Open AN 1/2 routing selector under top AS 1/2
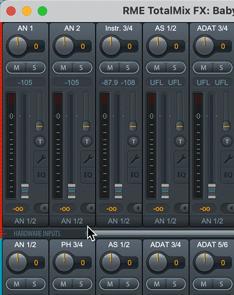The height and width of the screenshot is (295, 234). click(x=165, y=221)
